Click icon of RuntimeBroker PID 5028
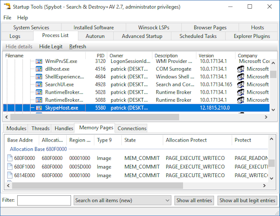The height and width of the screenshot is (216, 280). pos(39,92)
